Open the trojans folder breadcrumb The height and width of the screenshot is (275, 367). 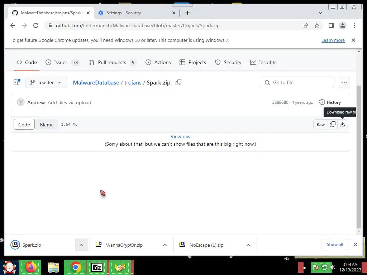pyautogui.click(x=133, y=83)
